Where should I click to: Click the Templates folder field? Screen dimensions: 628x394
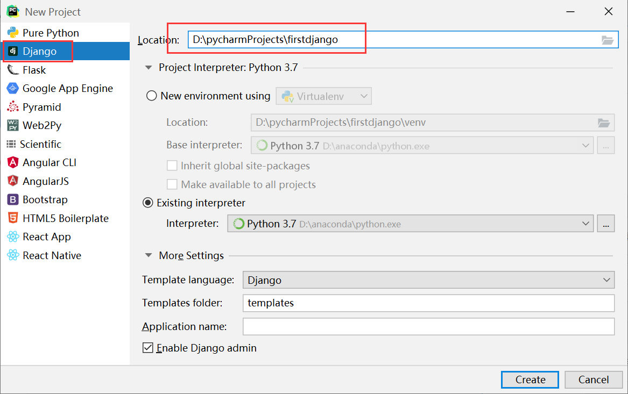click(x=428, y=303)
